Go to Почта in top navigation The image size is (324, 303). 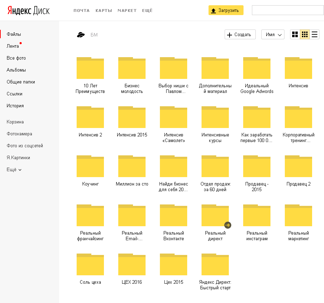(82, 11)
